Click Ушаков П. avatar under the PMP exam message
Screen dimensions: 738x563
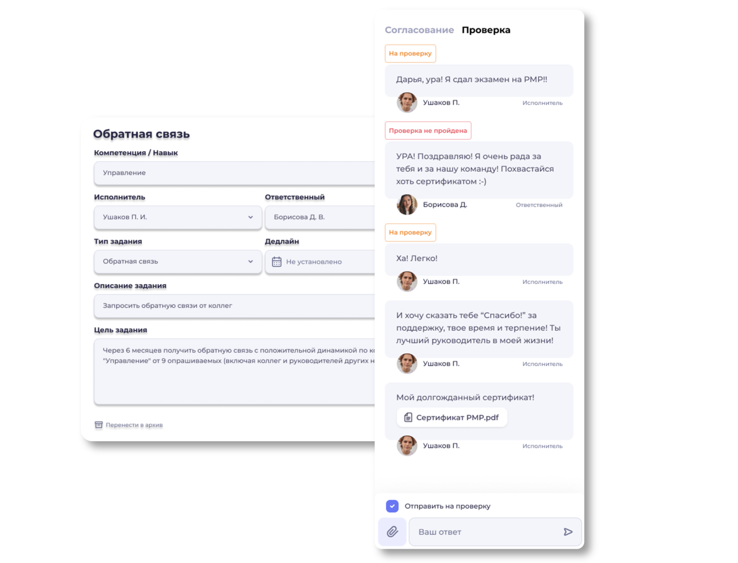[407, 102]
